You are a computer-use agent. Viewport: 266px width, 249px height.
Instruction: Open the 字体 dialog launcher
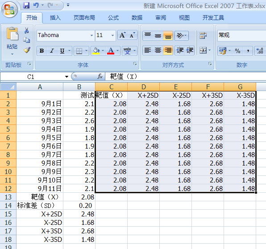pyautogui.click(x=135, y=64)
